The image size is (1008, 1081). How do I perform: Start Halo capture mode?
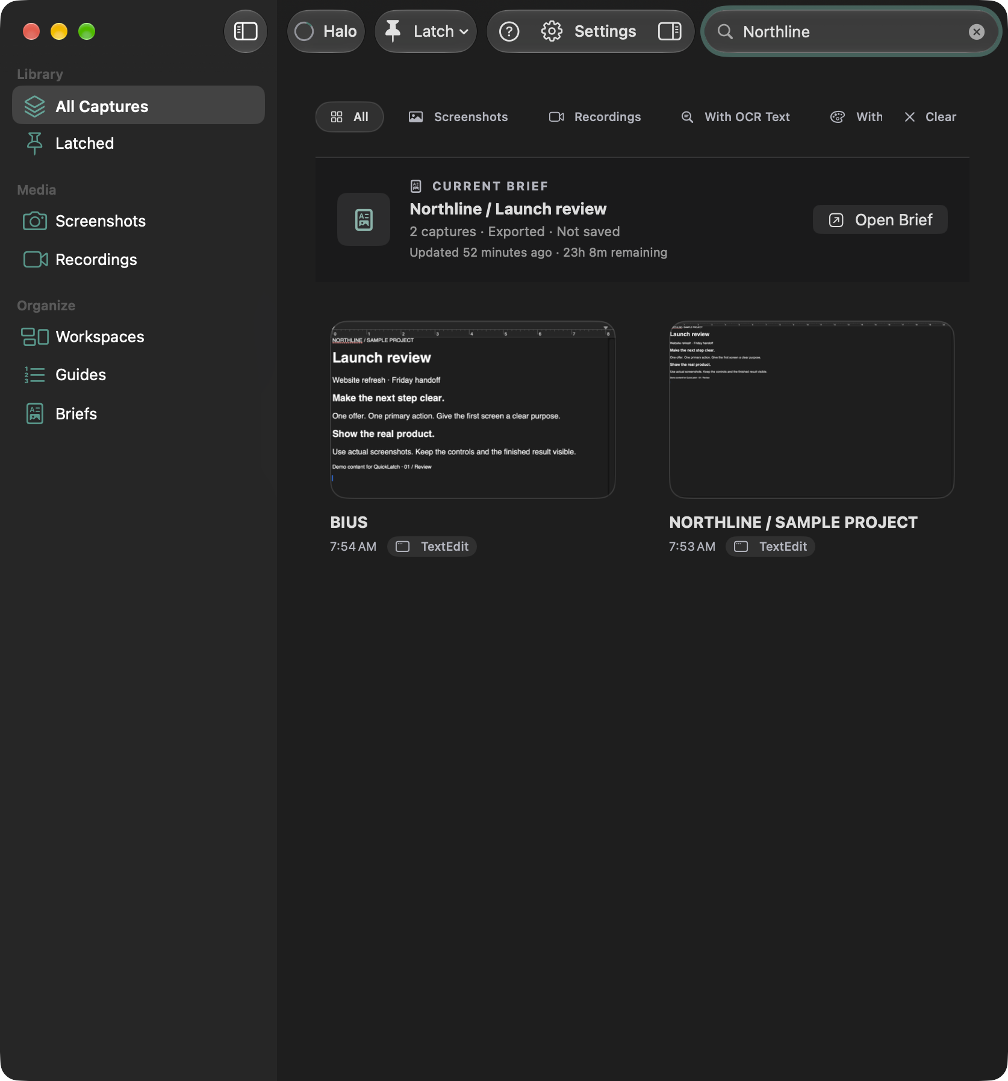(x=326, y=31)
